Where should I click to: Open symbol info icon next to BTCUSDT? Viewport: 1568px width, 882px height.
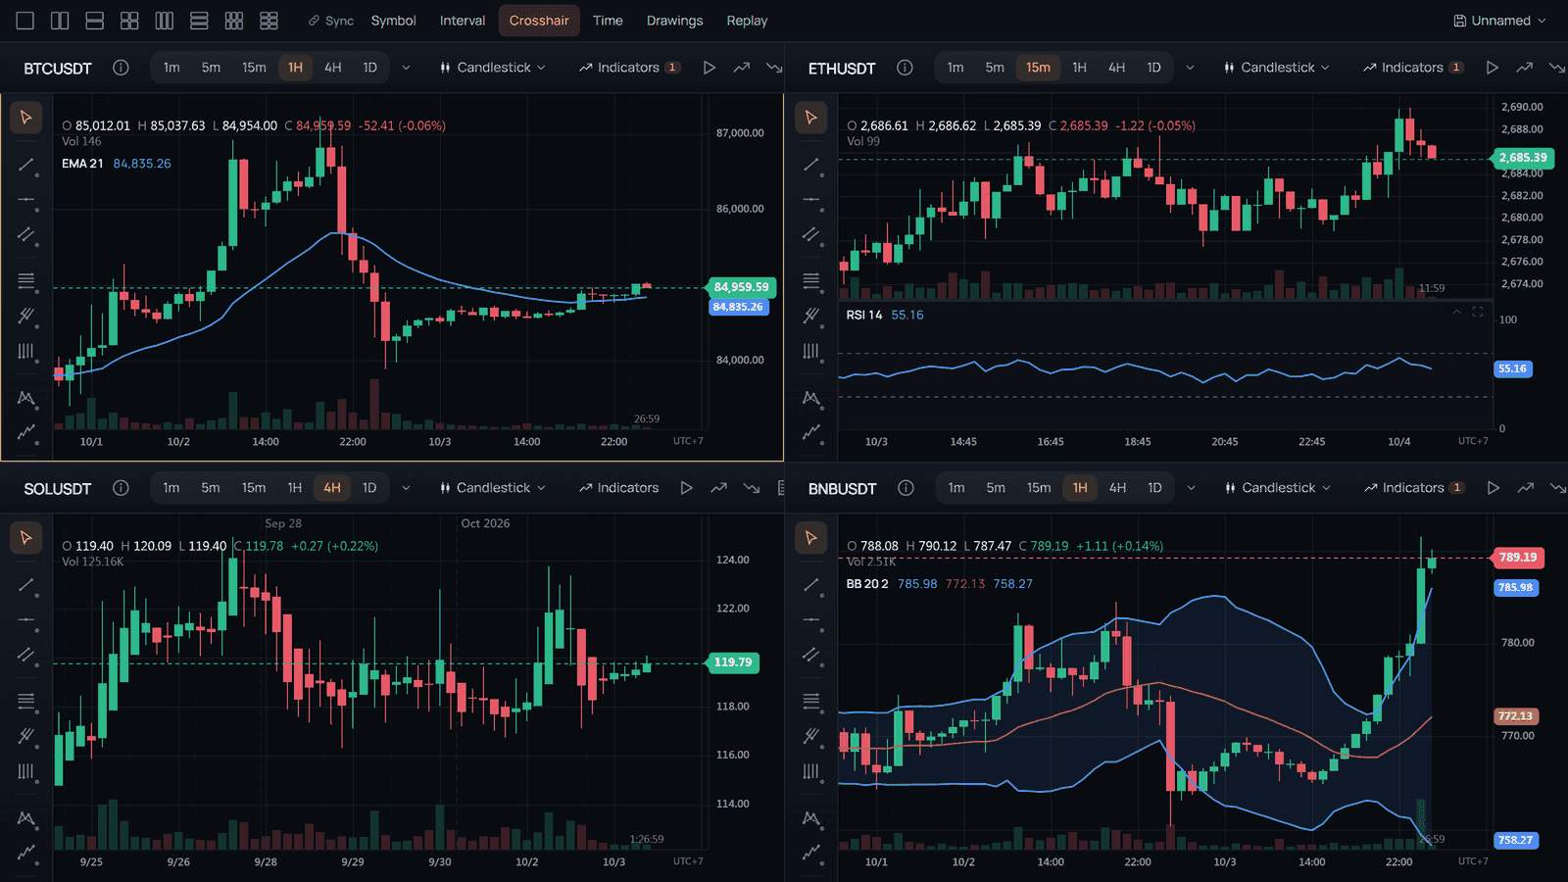click(121, 68)
